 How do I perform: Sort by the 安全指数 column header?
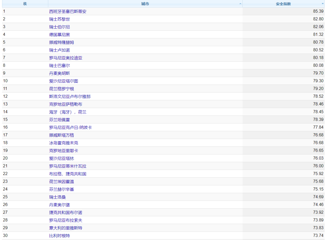[283, 4]
